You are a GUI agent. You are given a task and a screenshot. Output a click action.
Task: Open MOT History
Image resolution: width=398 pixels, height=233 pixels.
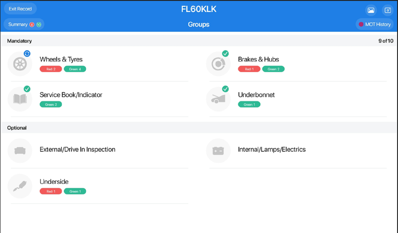pos(374,24)
